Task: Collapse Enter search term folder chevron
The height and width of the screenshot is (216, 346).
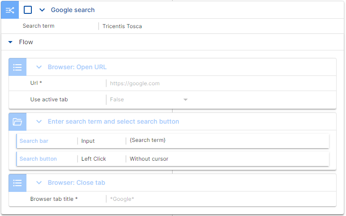Action: 39,121
